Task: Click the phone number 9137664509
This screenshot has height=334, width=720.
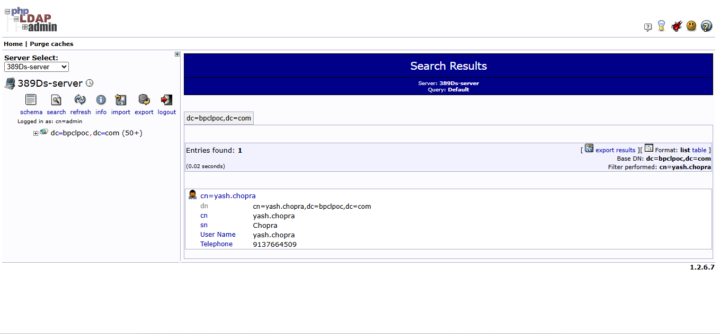Action: coord(274,245)
